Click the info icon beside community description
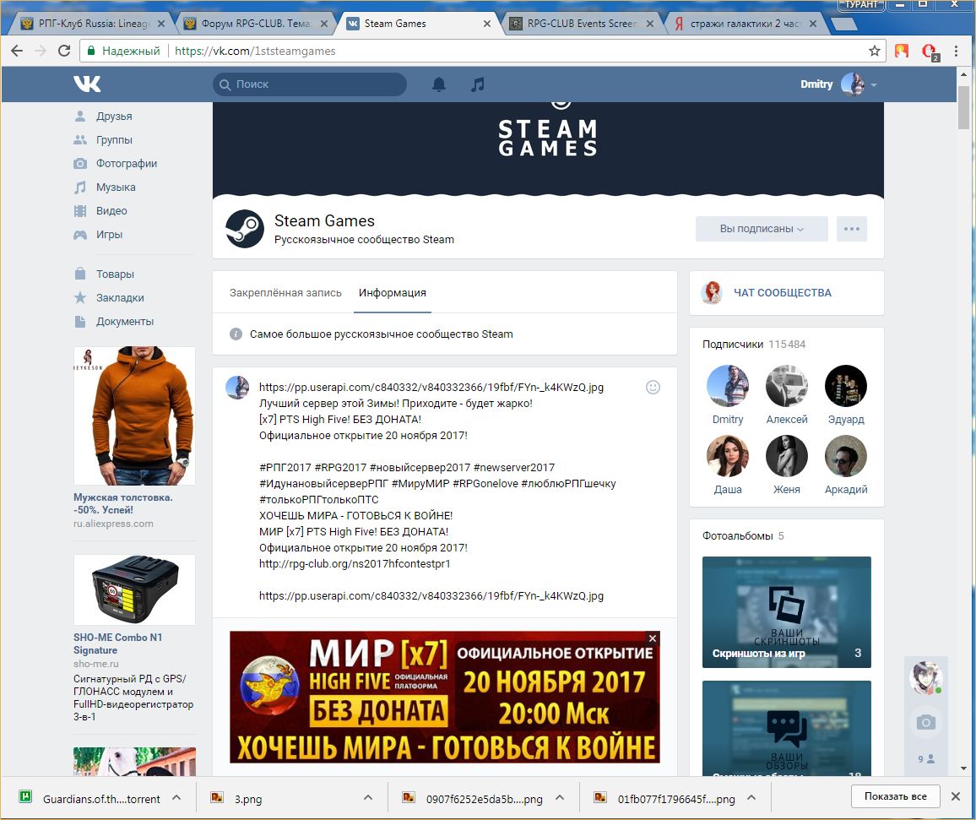Viewport: 976px width, 820px height. (x=236, y=334)
